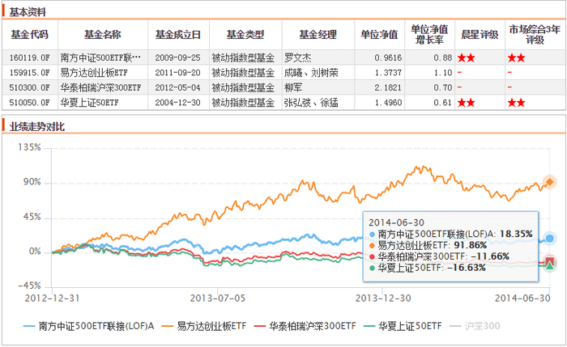Click net value 0.9616
The height and width of the screenshot is (347, 567).
point(388,57)
